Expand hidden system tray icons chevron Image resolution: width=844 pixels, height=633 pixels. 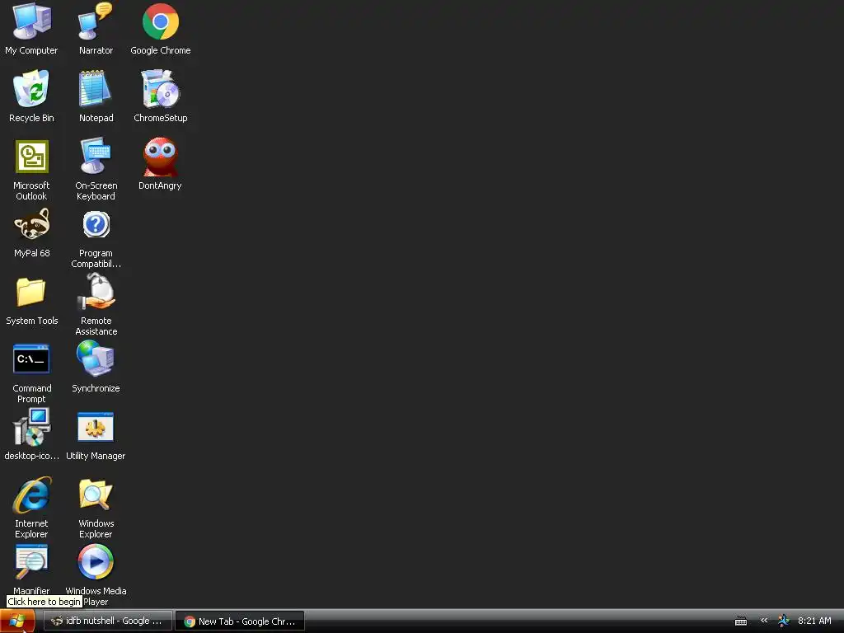click(764, 621)
